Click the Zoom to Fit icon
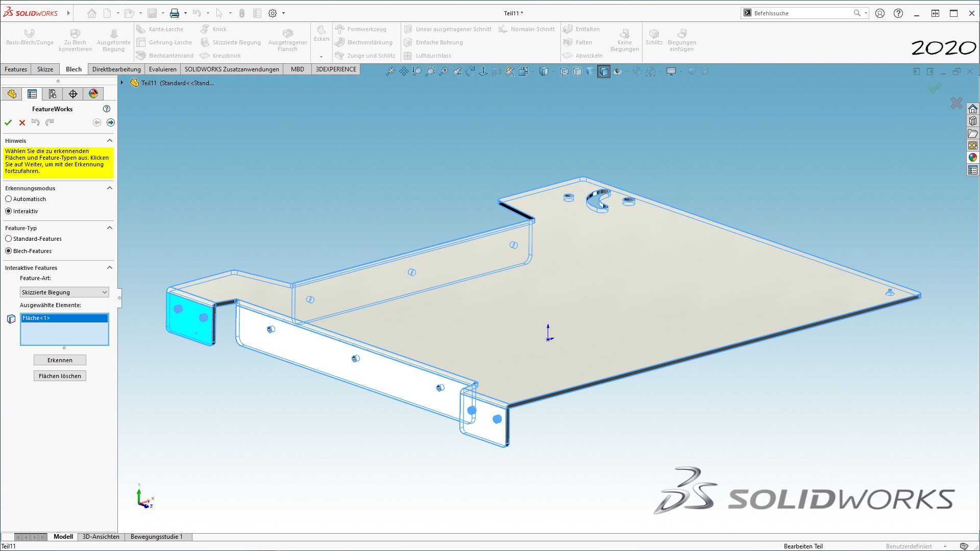 point(390,71)
